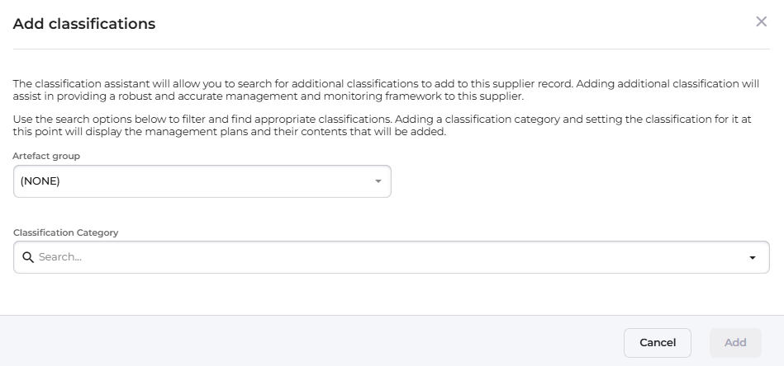Click the Search... placeholder text
The width and height of the screenshot is (784, 366).
pos(60,257)
